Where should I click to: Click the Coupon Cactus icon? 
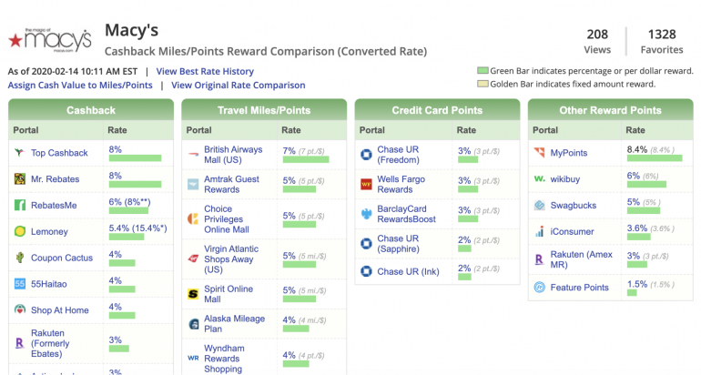click(19, 258)
